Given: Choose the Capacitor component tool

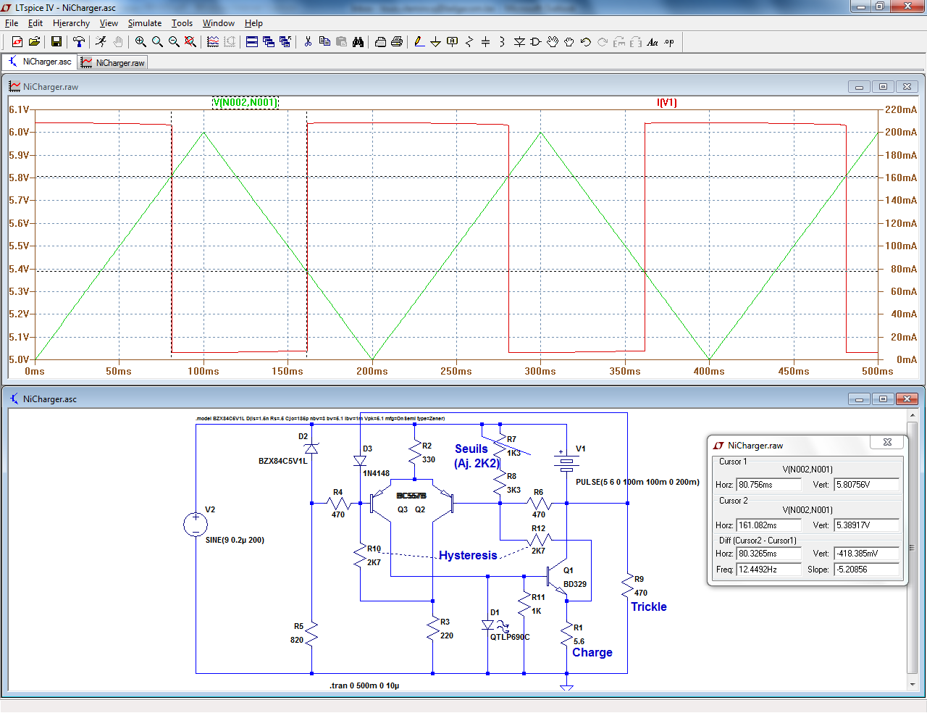Looking at the screenshot, I should click(x=485, y=42).
